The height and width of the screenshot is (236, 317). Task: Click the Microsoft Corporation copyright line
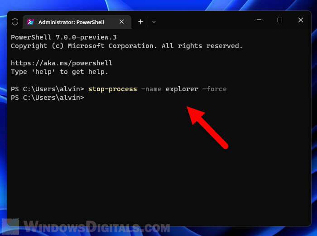click(126, 46)
